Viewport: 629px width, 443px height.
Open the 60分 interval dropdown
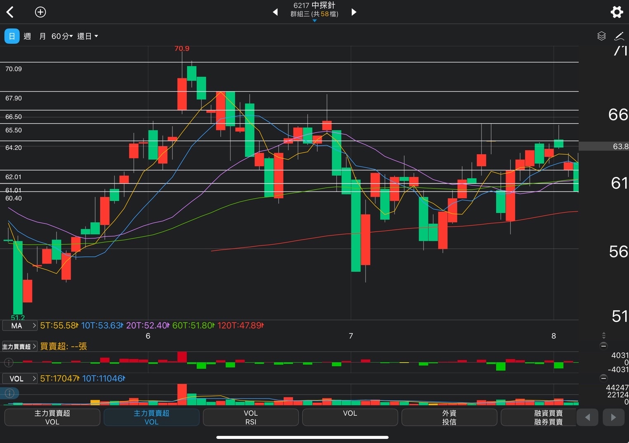click(x=62, y=36)
